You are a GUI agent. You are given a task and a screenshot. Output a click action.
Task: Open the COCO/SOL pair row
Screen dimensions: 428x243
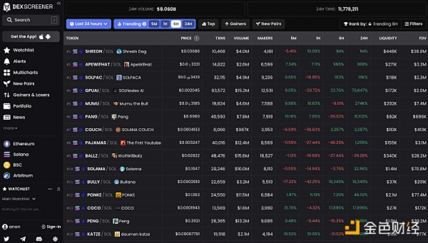[x=246, y=208]
